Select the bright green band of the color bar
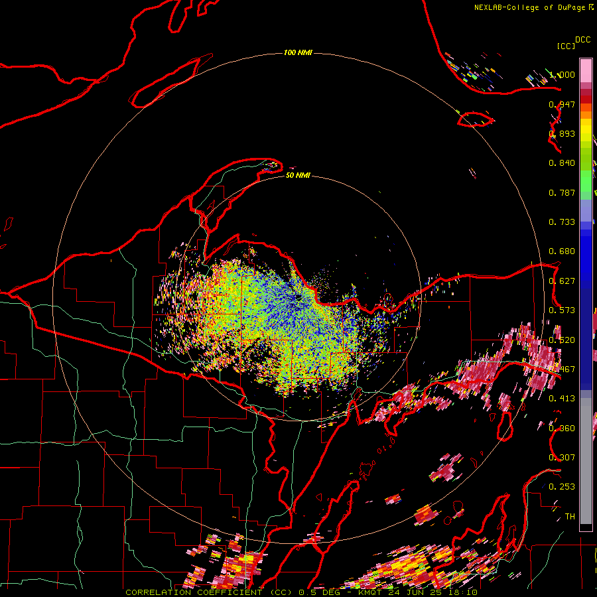The height and width of the screenshot is (597, 597). pyautogui.click(x=586, y=181)
